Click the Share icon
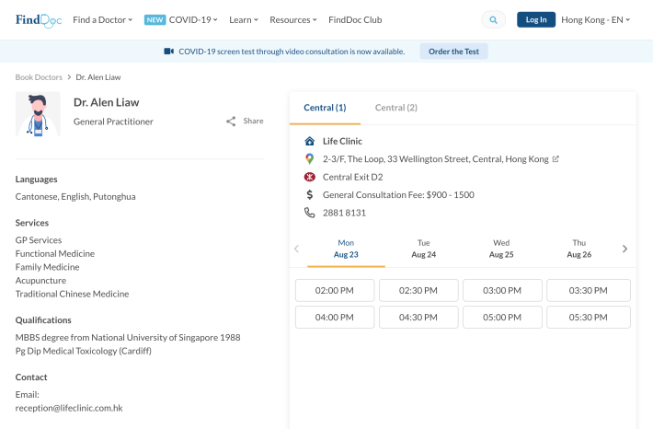The height and width of the screenshot is (429, 653). coord(232,122)
